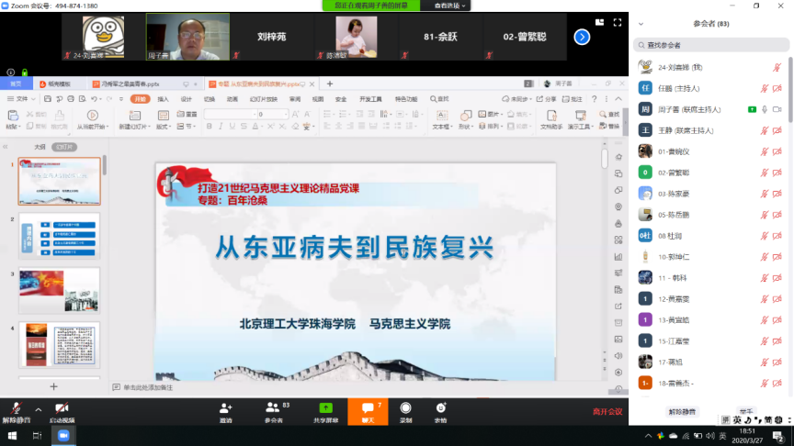Viewport: 794px width, 446px height.
Task: Switch Zoom video layout view icon
Action: tap(599, 22)
